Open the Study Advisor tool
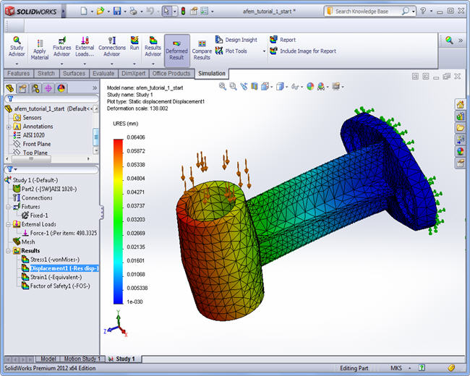 point(17,47)
